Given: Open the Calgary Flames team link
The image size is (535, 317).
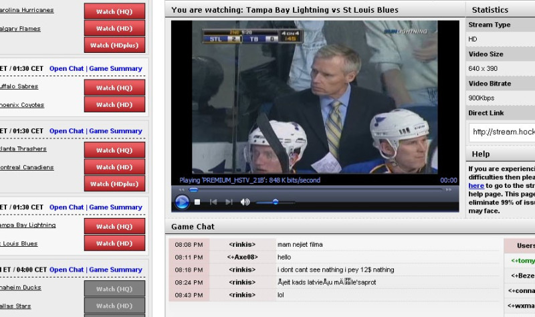Looking at the screenshot, I should coord(20,29).
